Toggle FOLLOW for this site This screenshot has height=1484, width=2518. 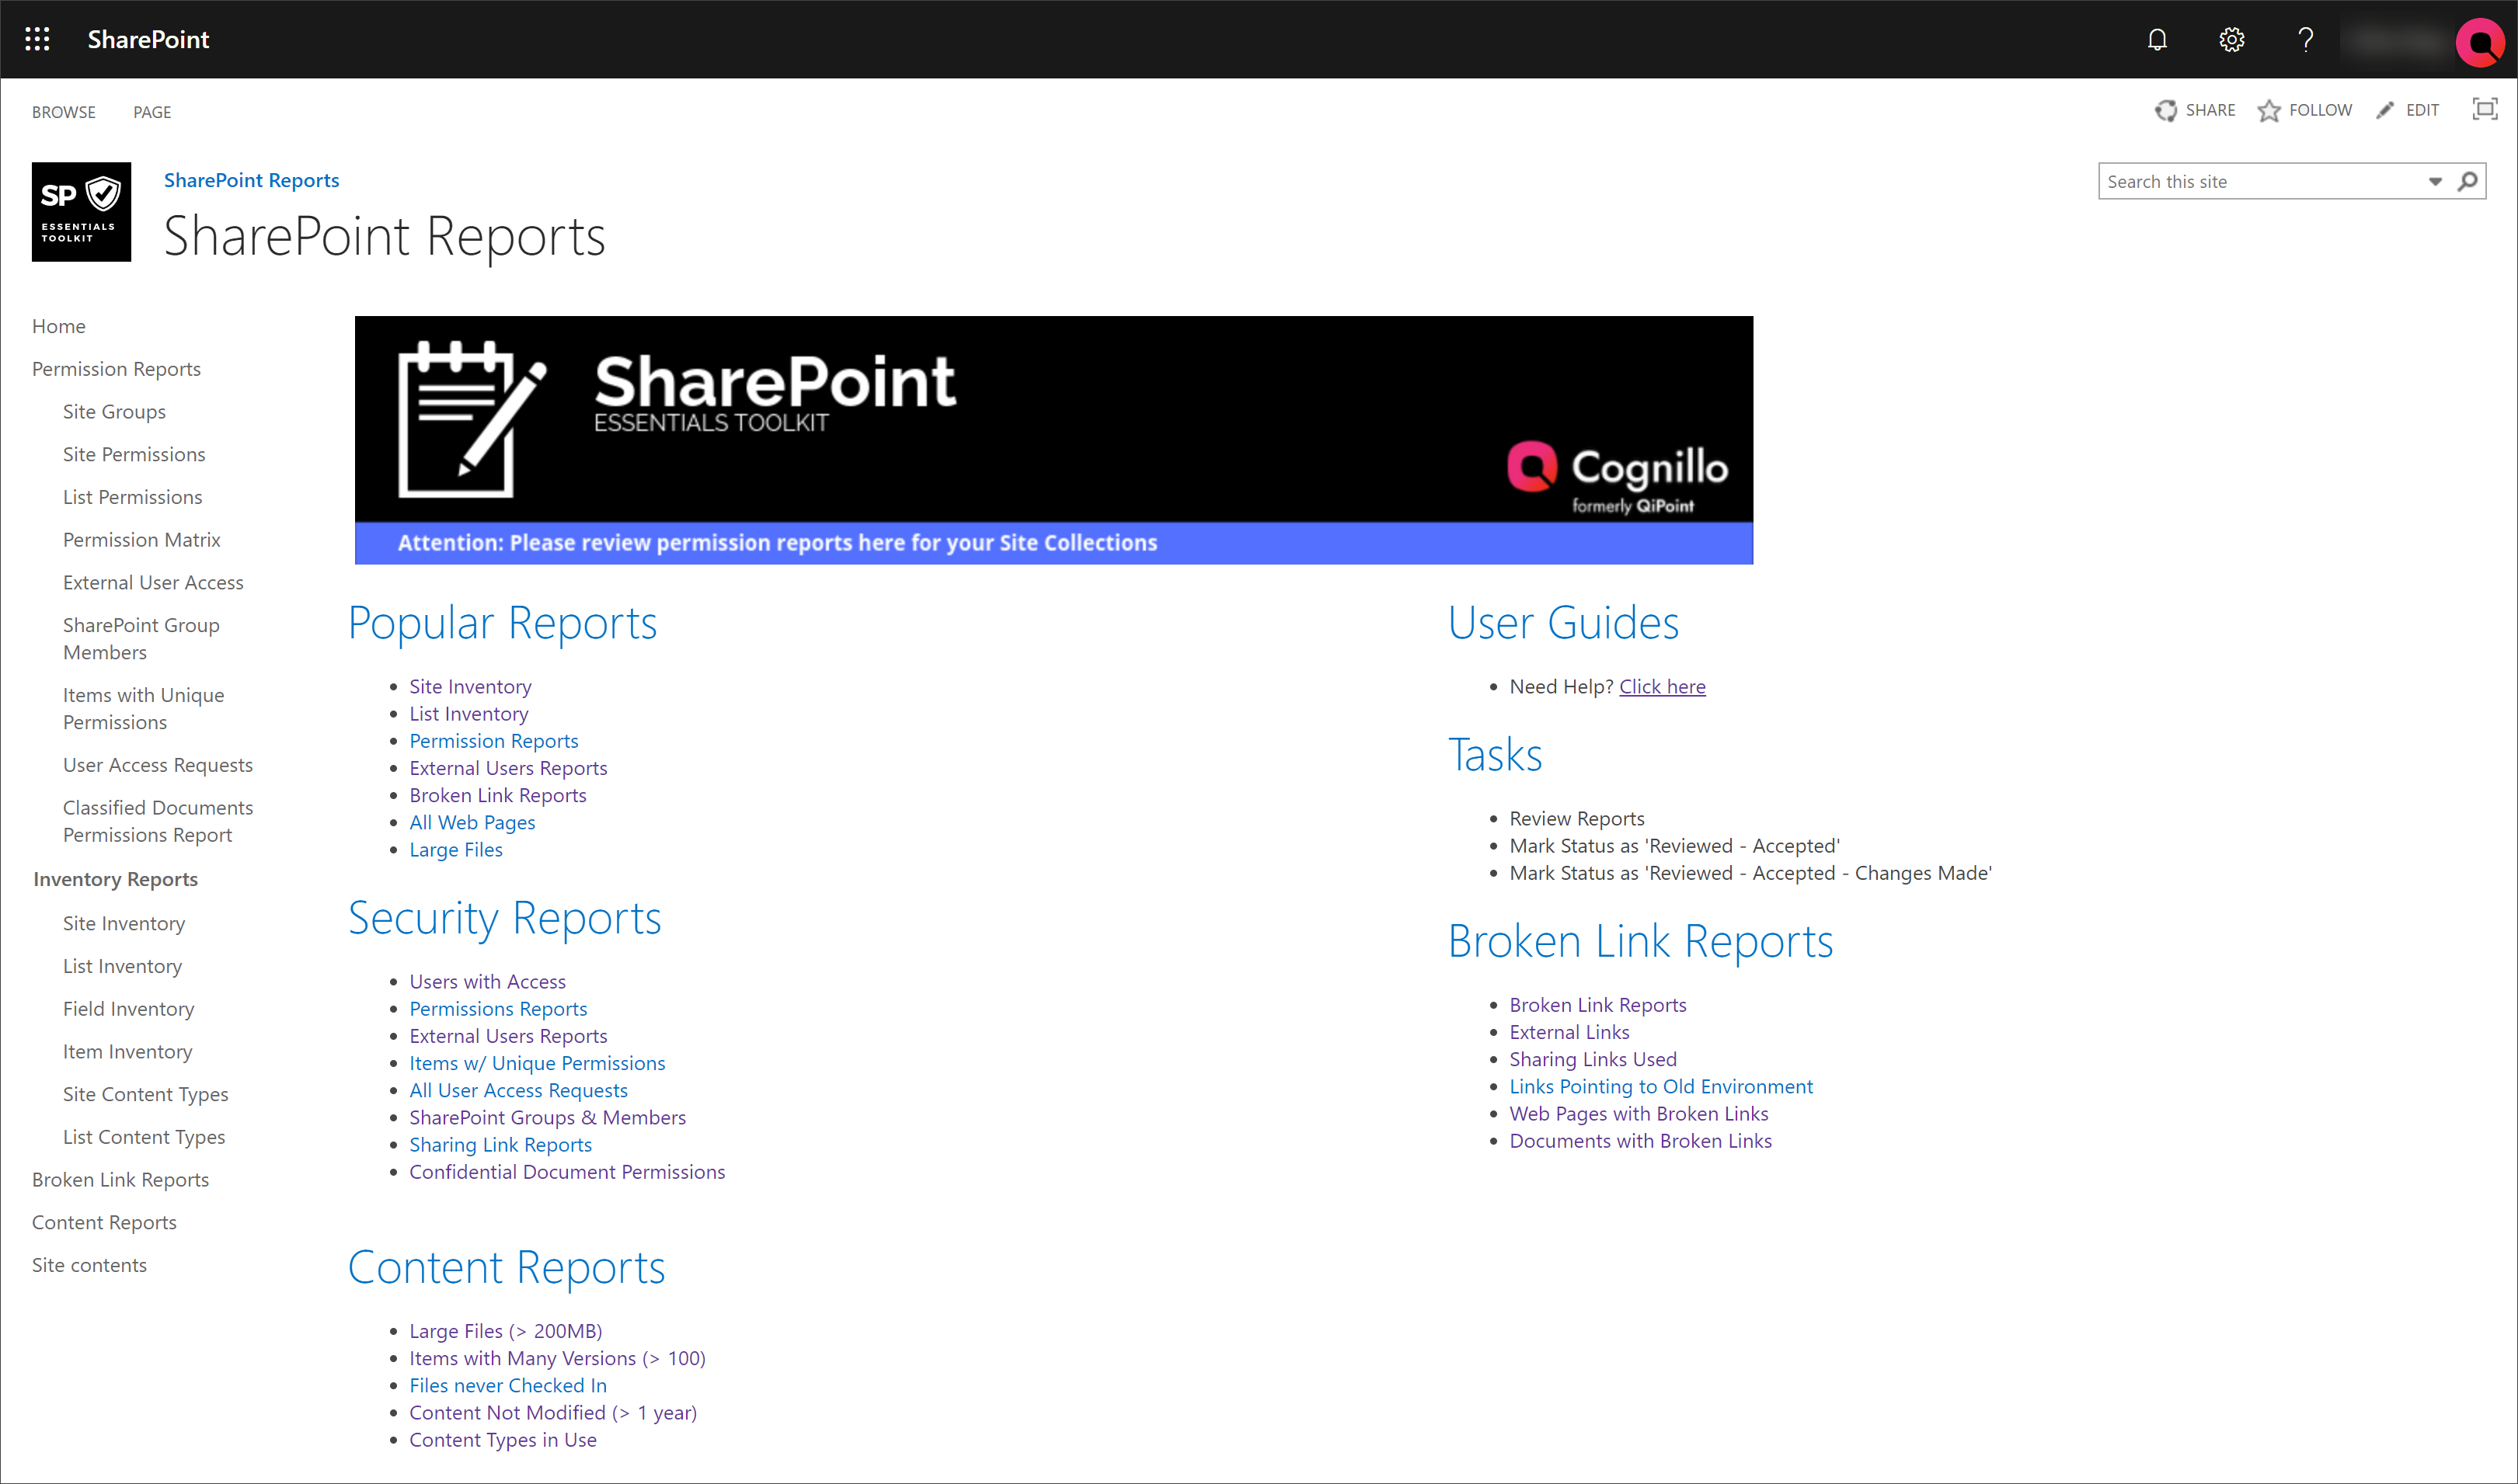coord(2305,110)
